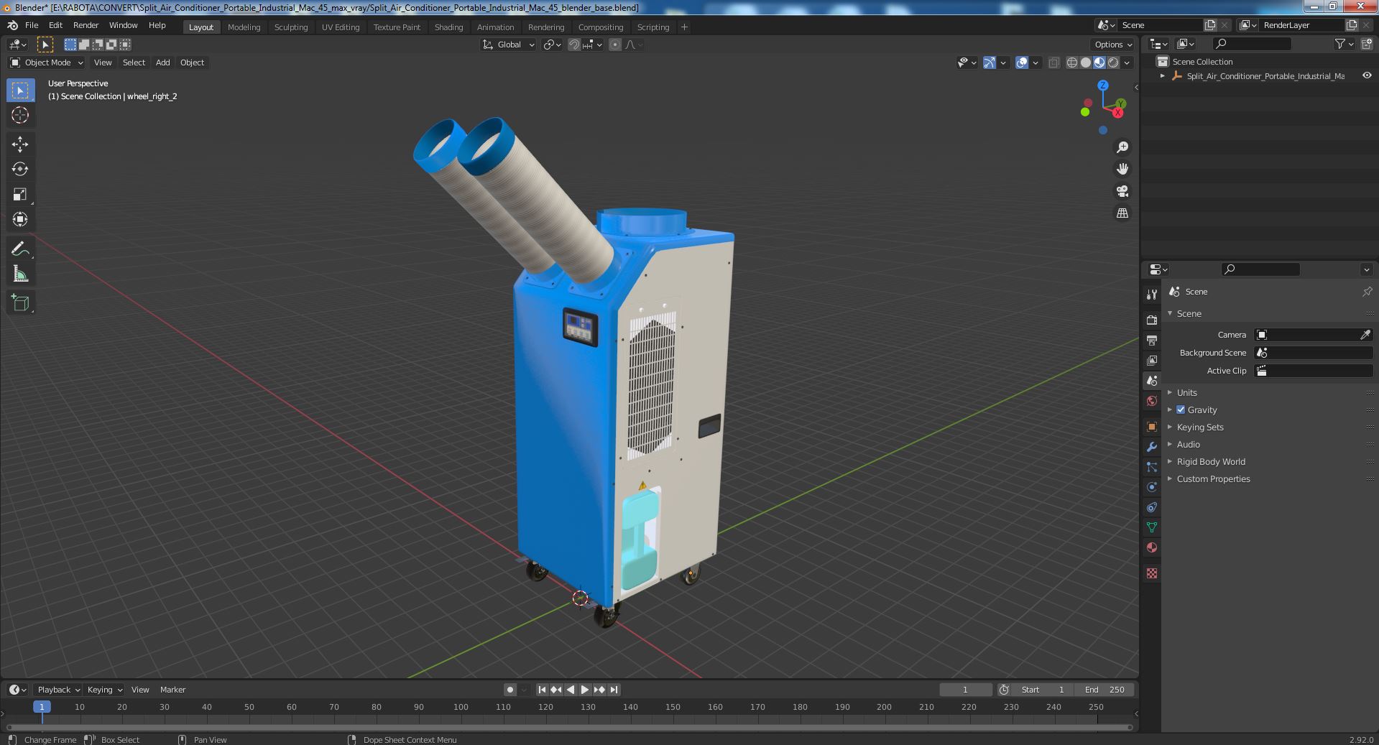Open the Material properties tab

pyautogui.click(x=1152, y=547)
